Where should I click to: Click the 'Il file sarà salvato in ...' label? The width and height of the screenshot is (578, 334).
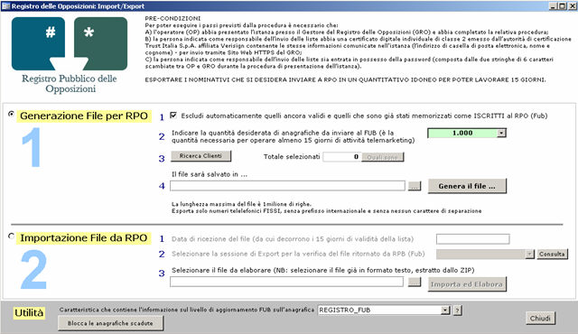210,174
